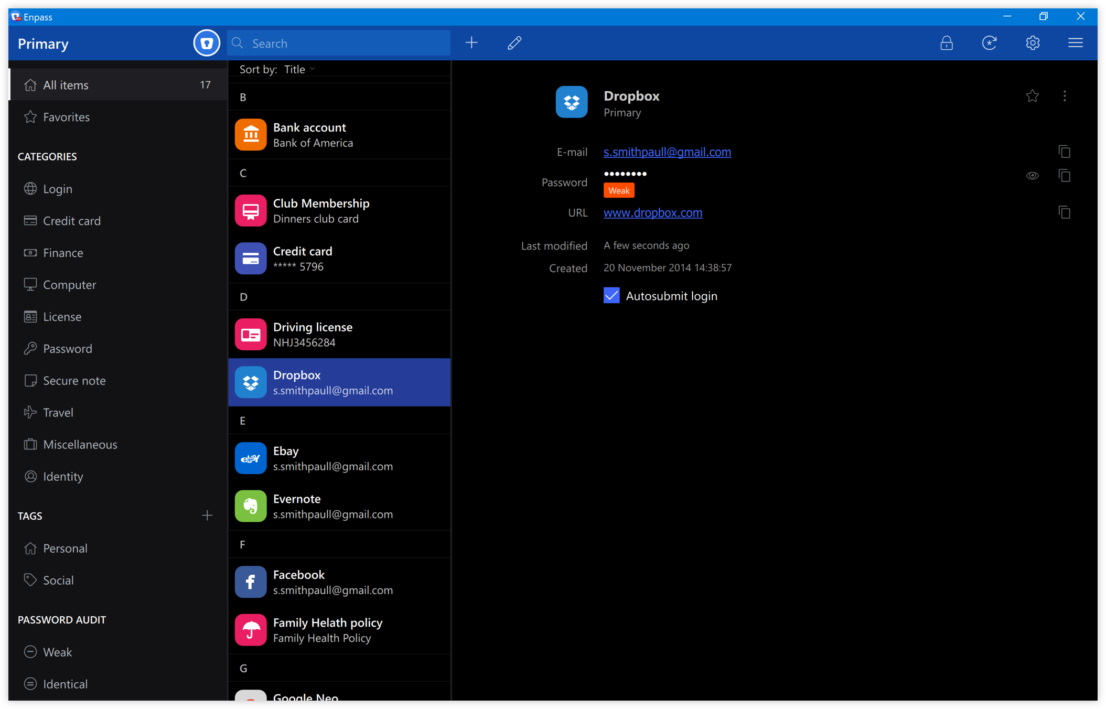1106x709 pixels.
Task: Select the Login category
Action: coord(118,189)
